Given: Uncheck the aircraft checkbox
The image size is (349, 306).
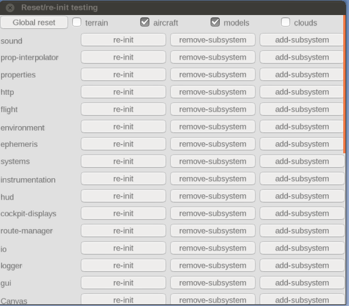Looking at the screenshot, I should click(145, 23).
